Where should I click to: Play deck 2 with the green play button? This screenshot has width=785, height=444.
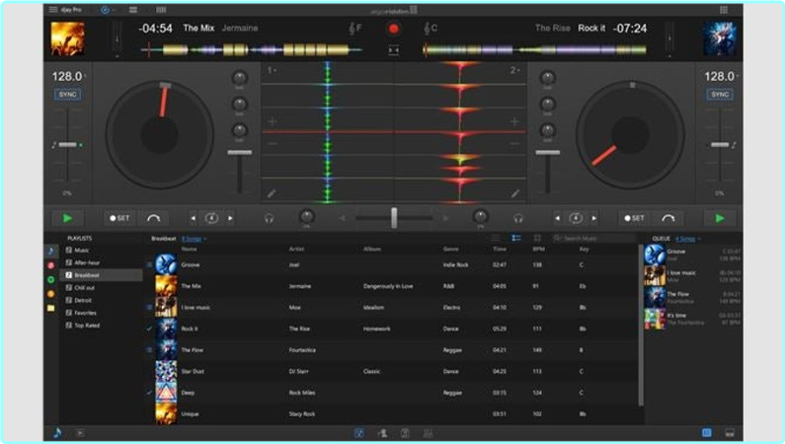pos(720,218)
